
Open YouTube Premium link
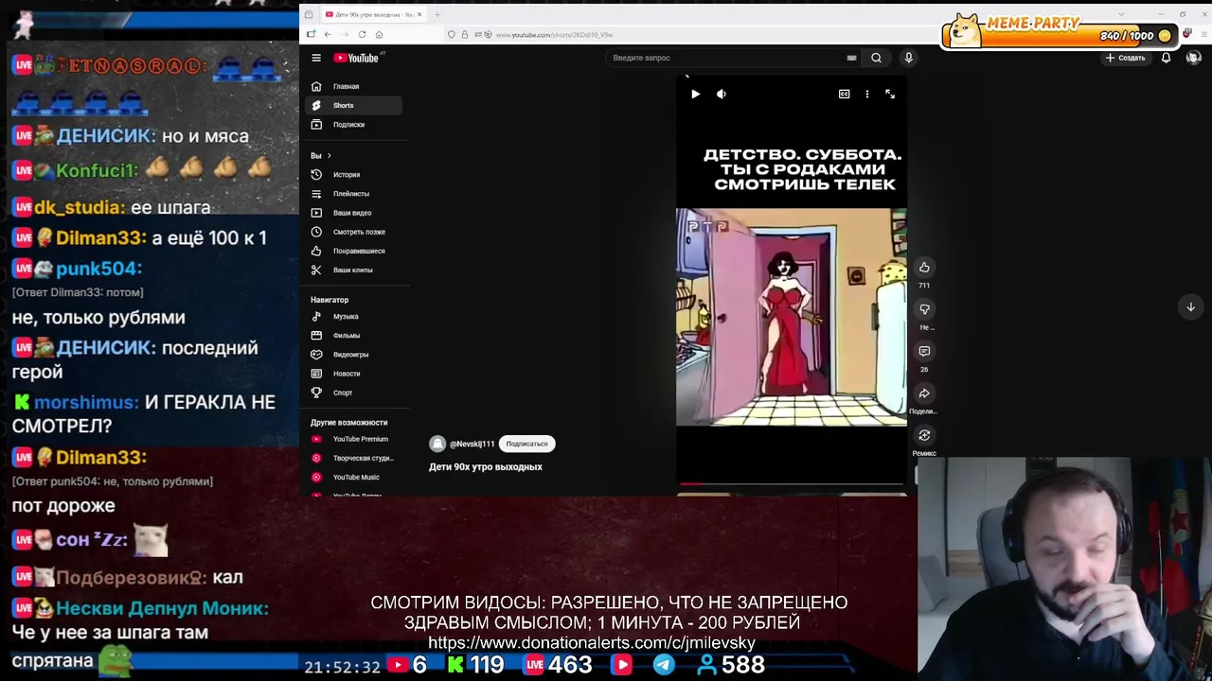tap(354, 439)
